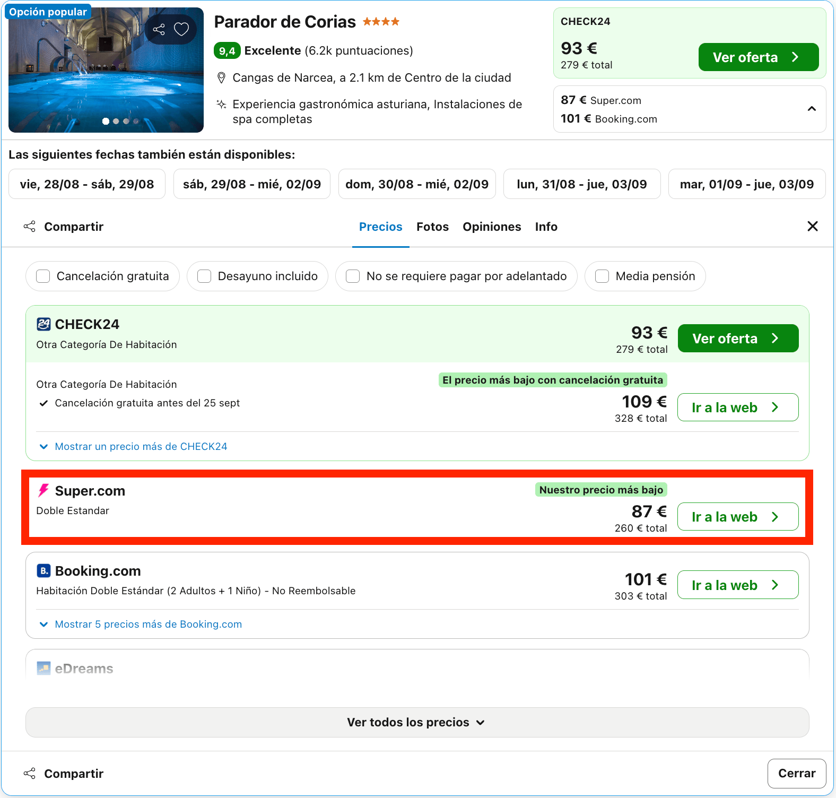Screen dimensions: 836x798
Task: Click the four-star hotel rating
Action: tap(381, 22)
